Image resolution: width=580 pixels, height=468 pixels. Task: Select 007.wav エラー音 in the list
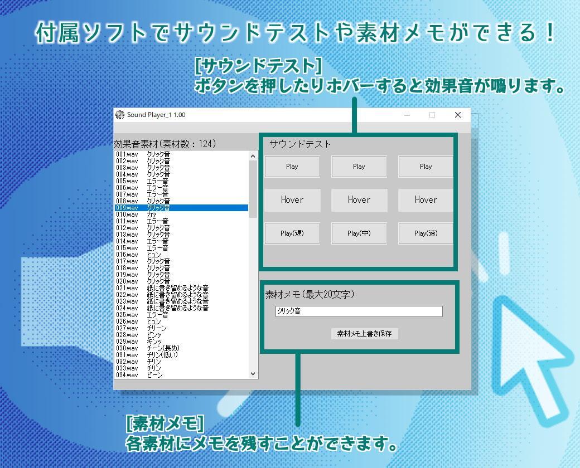(x=181, y=194)
